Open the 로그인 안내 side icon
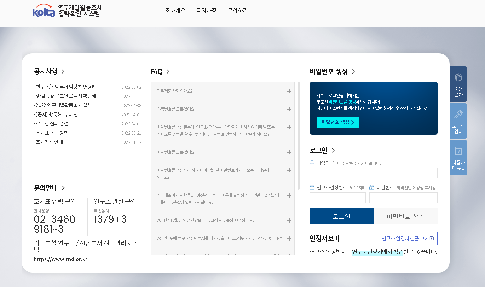The image size is (485, 287). [x=458, y=121]
